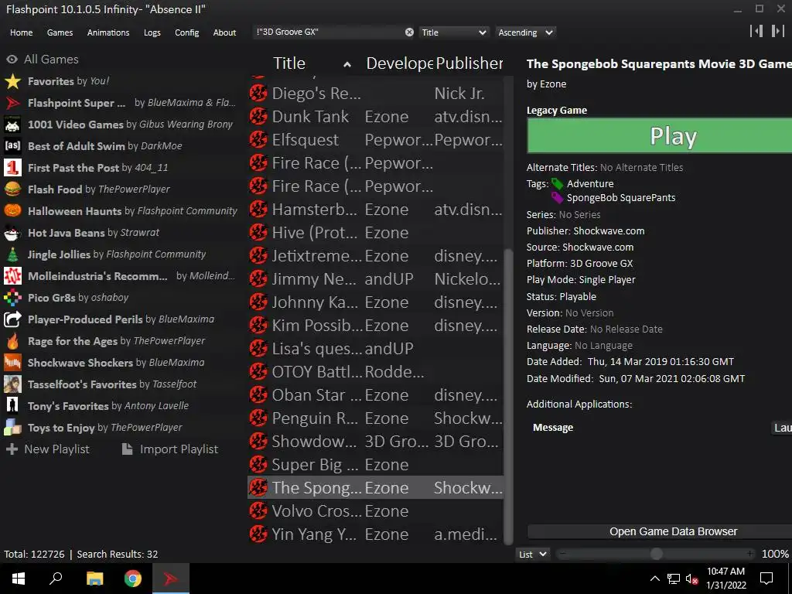The image size is (792, 594).
Task: Collapse the left sidebar with the toggle icon
Action: [x=756, y=31]
